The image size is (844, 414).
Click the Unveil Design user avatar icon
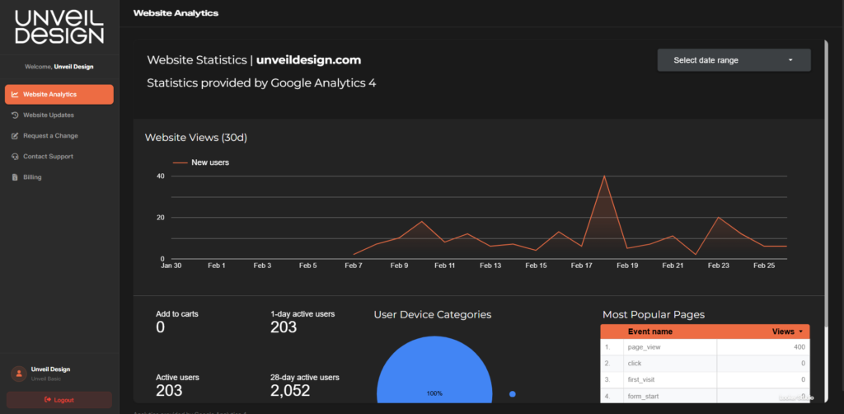(x=19, y=374)
